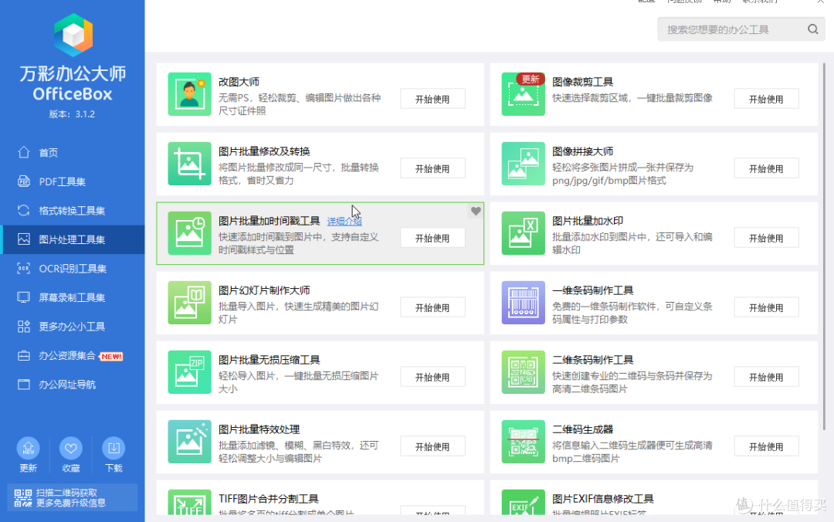Click the 万彩办公大师 title text
Image resolution: width=834 pixels, height=522 pixels.
pyautogui.click(x=73, y=73)
